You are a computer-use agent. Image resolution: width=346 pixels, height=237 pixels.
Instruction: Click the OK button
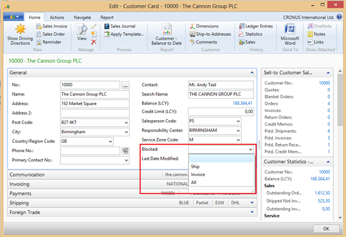tap(326, 229)
